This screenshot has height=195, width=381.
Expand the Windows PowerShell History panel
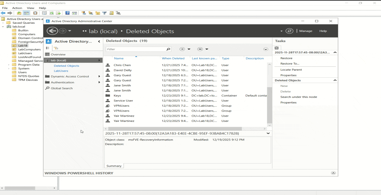click(x=333, y=173)
